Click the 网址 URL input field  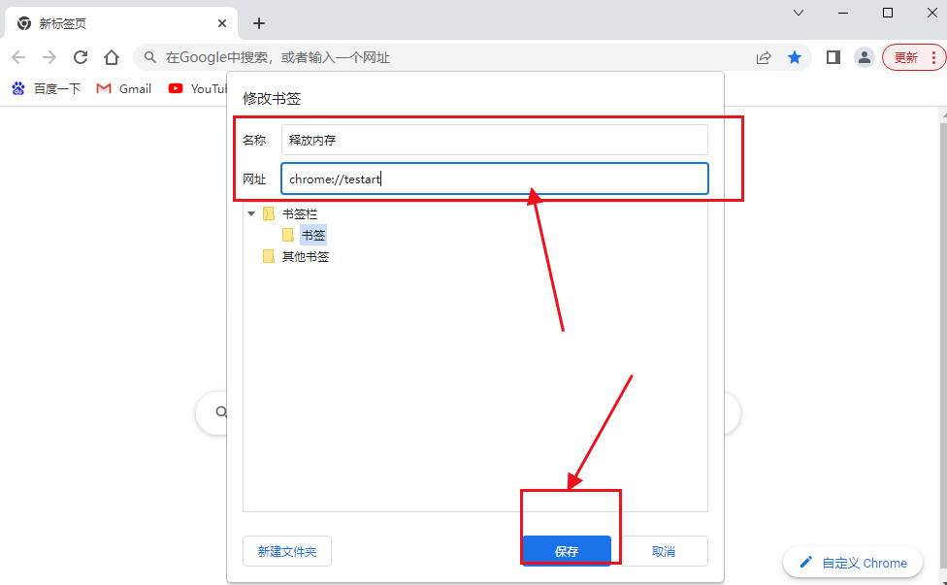pos(495,179)
